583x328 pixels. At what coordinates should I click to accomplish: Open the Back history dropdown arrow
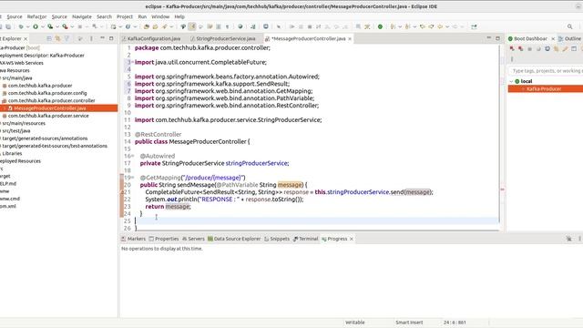pos(447,26)
